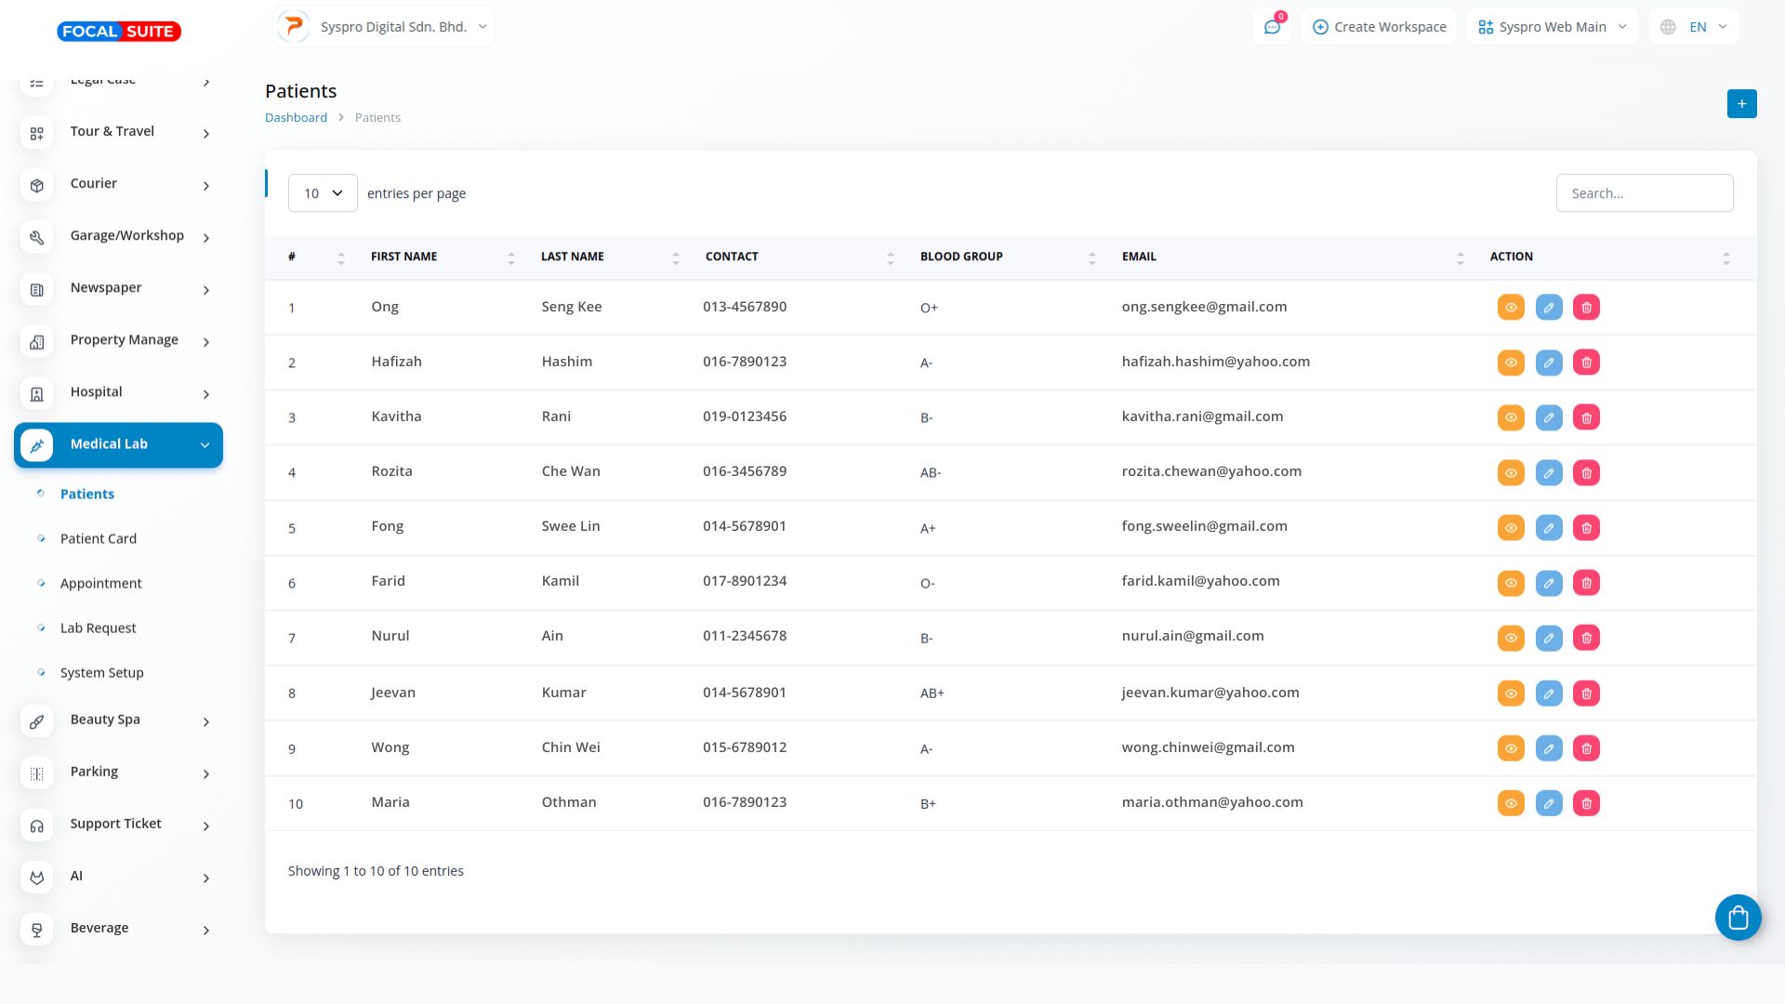Screen dimensions: 1785x1004
Task: Click into the Search input field
Action: [x=1644, y=193]
